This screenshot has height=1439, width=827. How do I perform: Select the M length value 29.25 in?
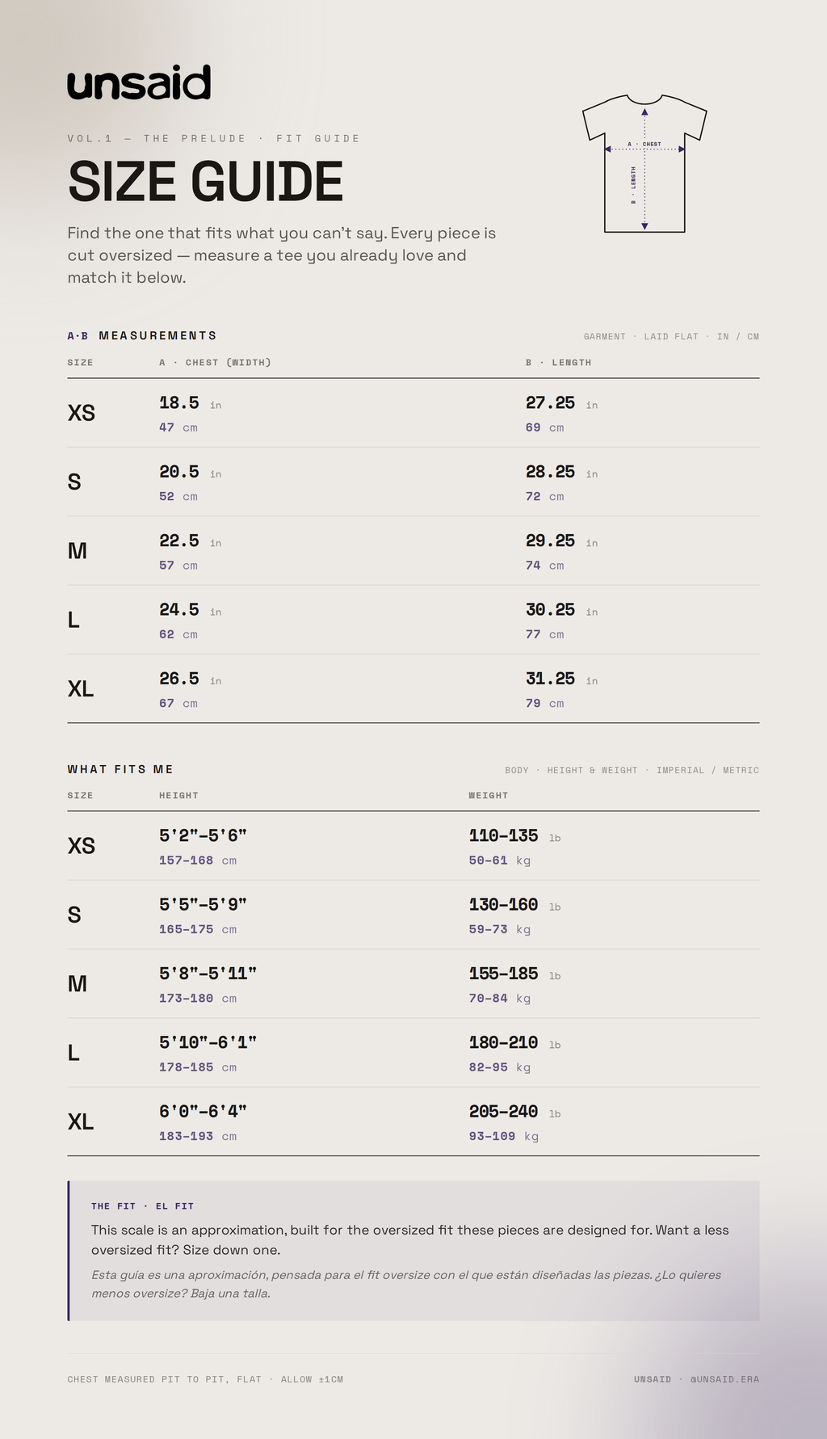click(562, 541)
